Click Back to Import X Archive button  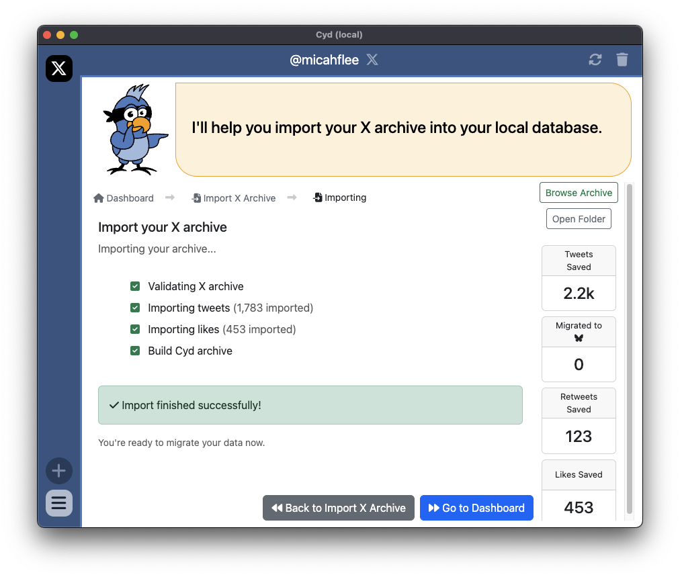click(338, 508)
